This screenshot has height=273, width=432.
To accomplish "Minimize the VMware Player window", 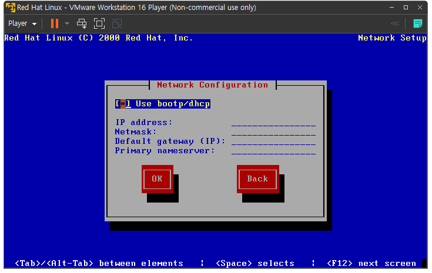I will click(391, 8).
